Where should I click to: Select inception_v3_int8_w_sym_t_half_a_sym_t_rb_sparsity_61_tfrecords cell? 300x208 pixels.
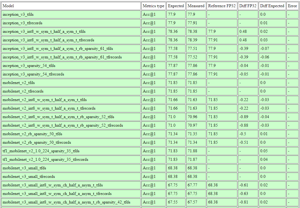click(x=71, y=57)
